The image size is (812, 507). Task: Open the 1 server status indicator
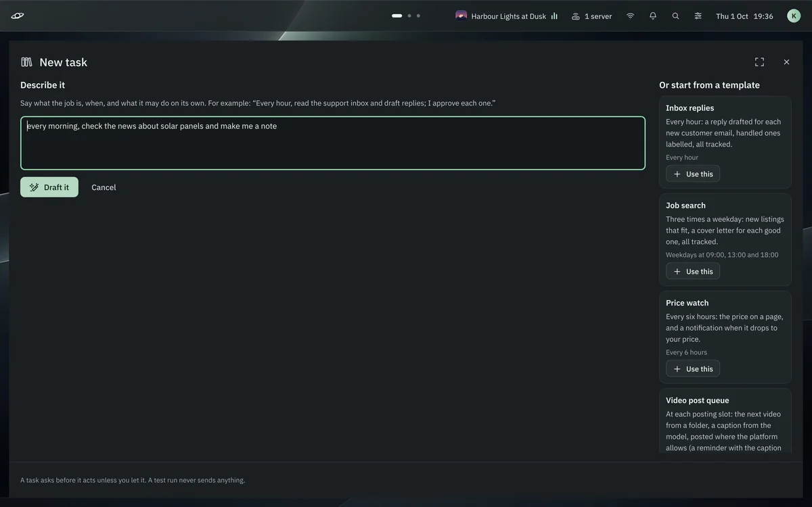pos(591,16)
